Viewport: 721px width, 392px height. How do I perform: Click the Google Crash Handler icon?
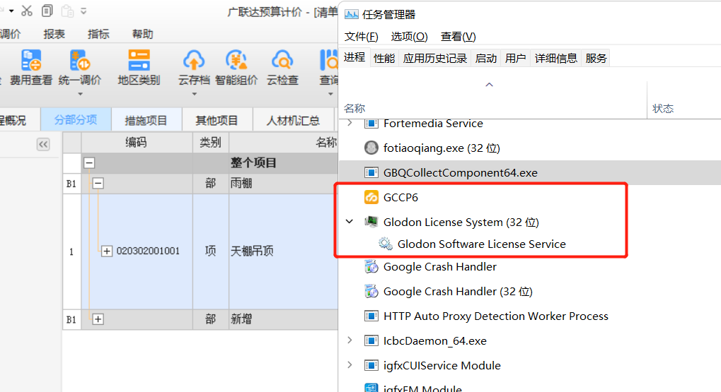(x=371, y=266)
